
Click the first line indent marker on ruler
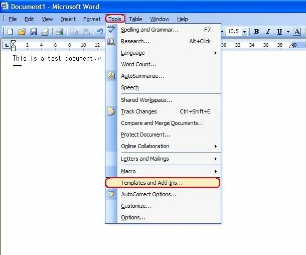[x=13, y=43]
